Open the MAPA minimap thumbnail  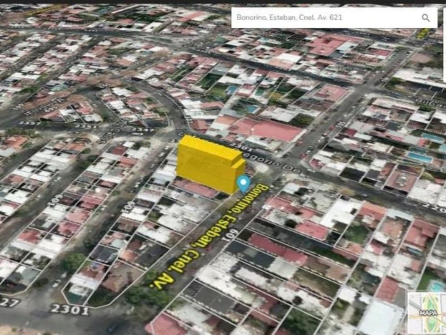[x=427, y=313]
